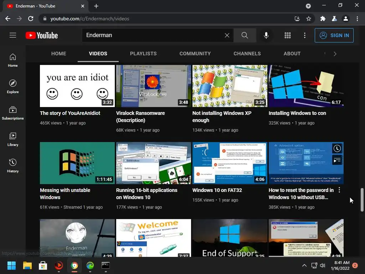Reload the YouTube page
Screen dimensions: 365x274
point(31,19)
